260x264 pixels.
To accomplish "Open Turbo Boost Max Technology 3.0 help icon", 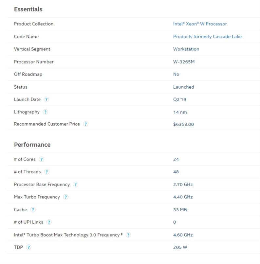I will coord(128,235).
